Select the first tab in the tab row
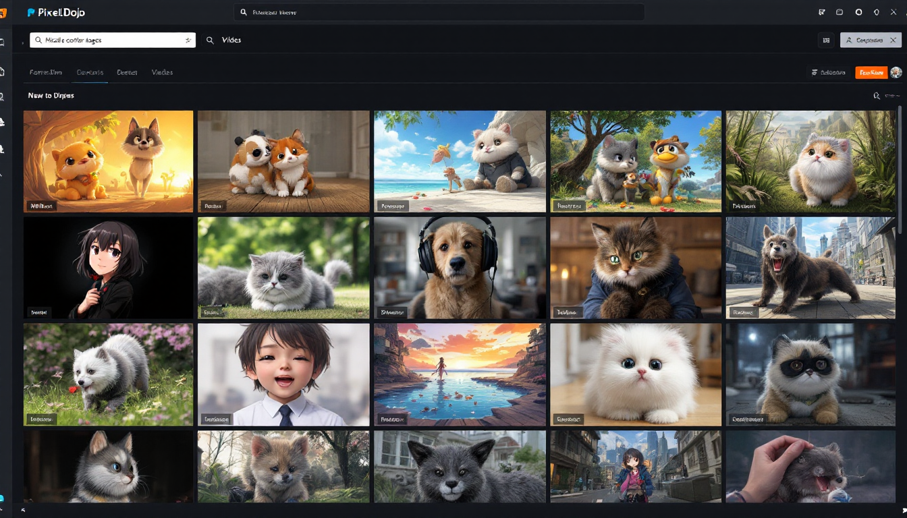Image resolution: width=907 pixels, height=518 pixels. (46, 72)
